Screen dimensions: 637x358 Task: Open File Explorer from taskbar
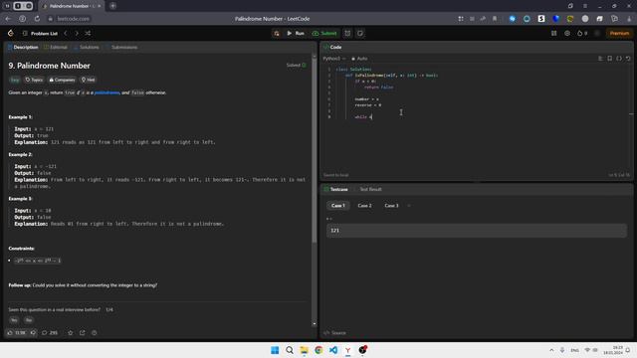(304, 350)
